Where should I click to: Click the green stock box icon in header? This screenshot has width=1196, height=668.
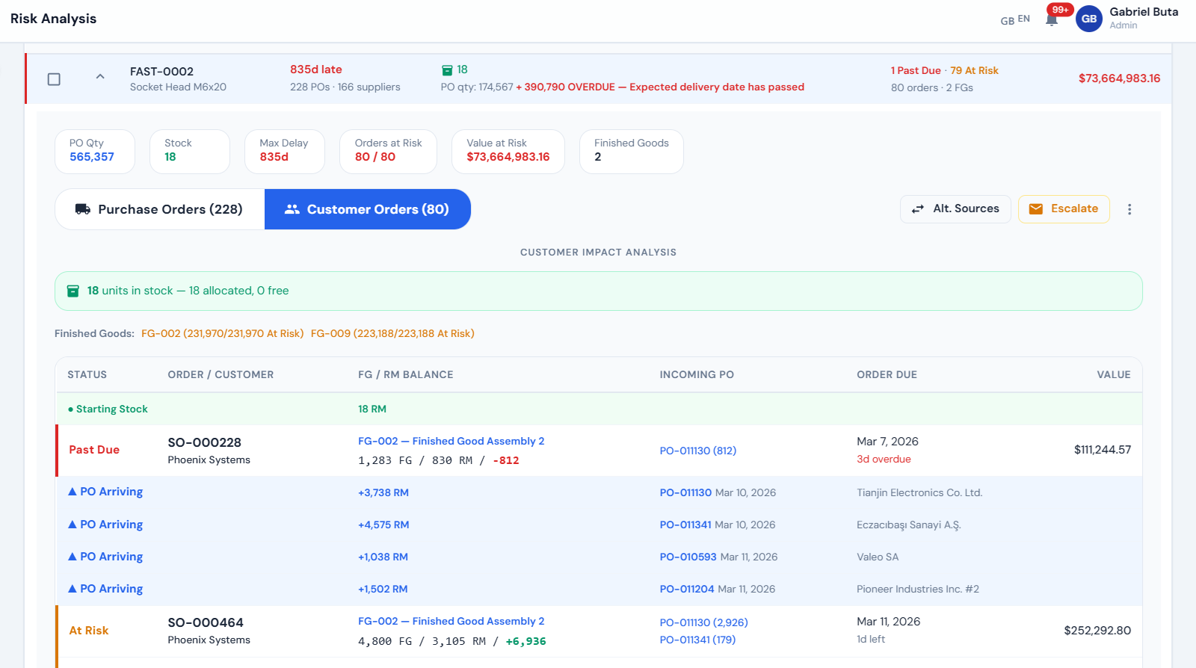[x=447, y=70]
